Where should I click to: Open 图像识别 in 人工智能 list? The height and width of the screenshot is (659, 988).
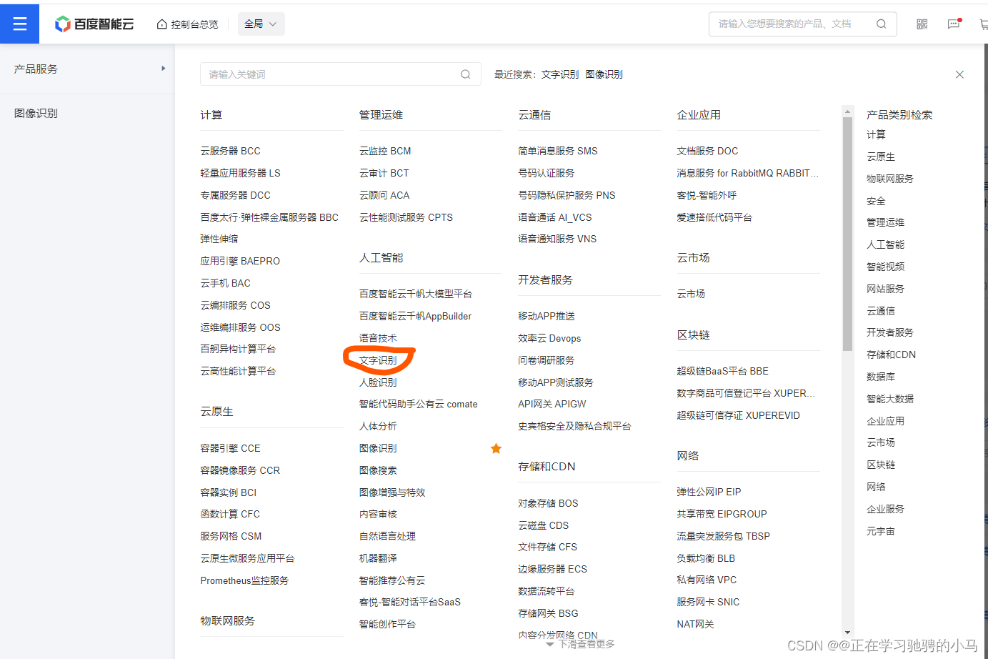(378, 448)
